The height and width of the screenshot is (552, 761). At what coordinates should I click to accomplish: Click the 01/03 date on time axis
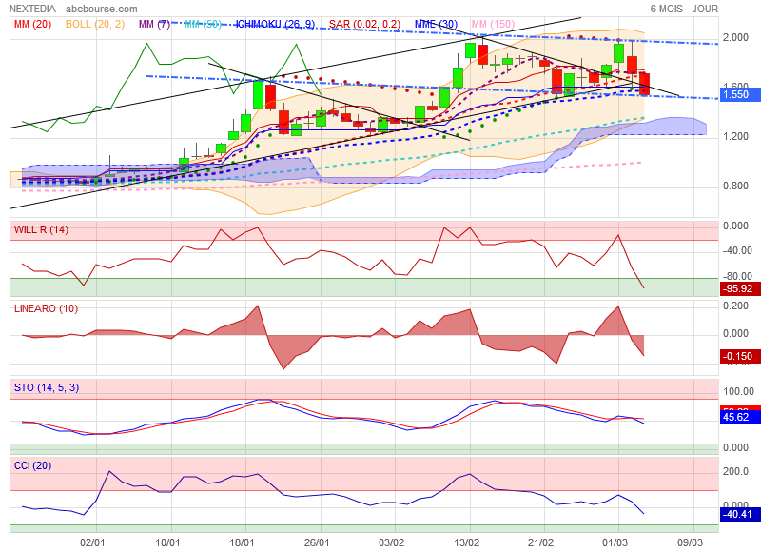615,542
